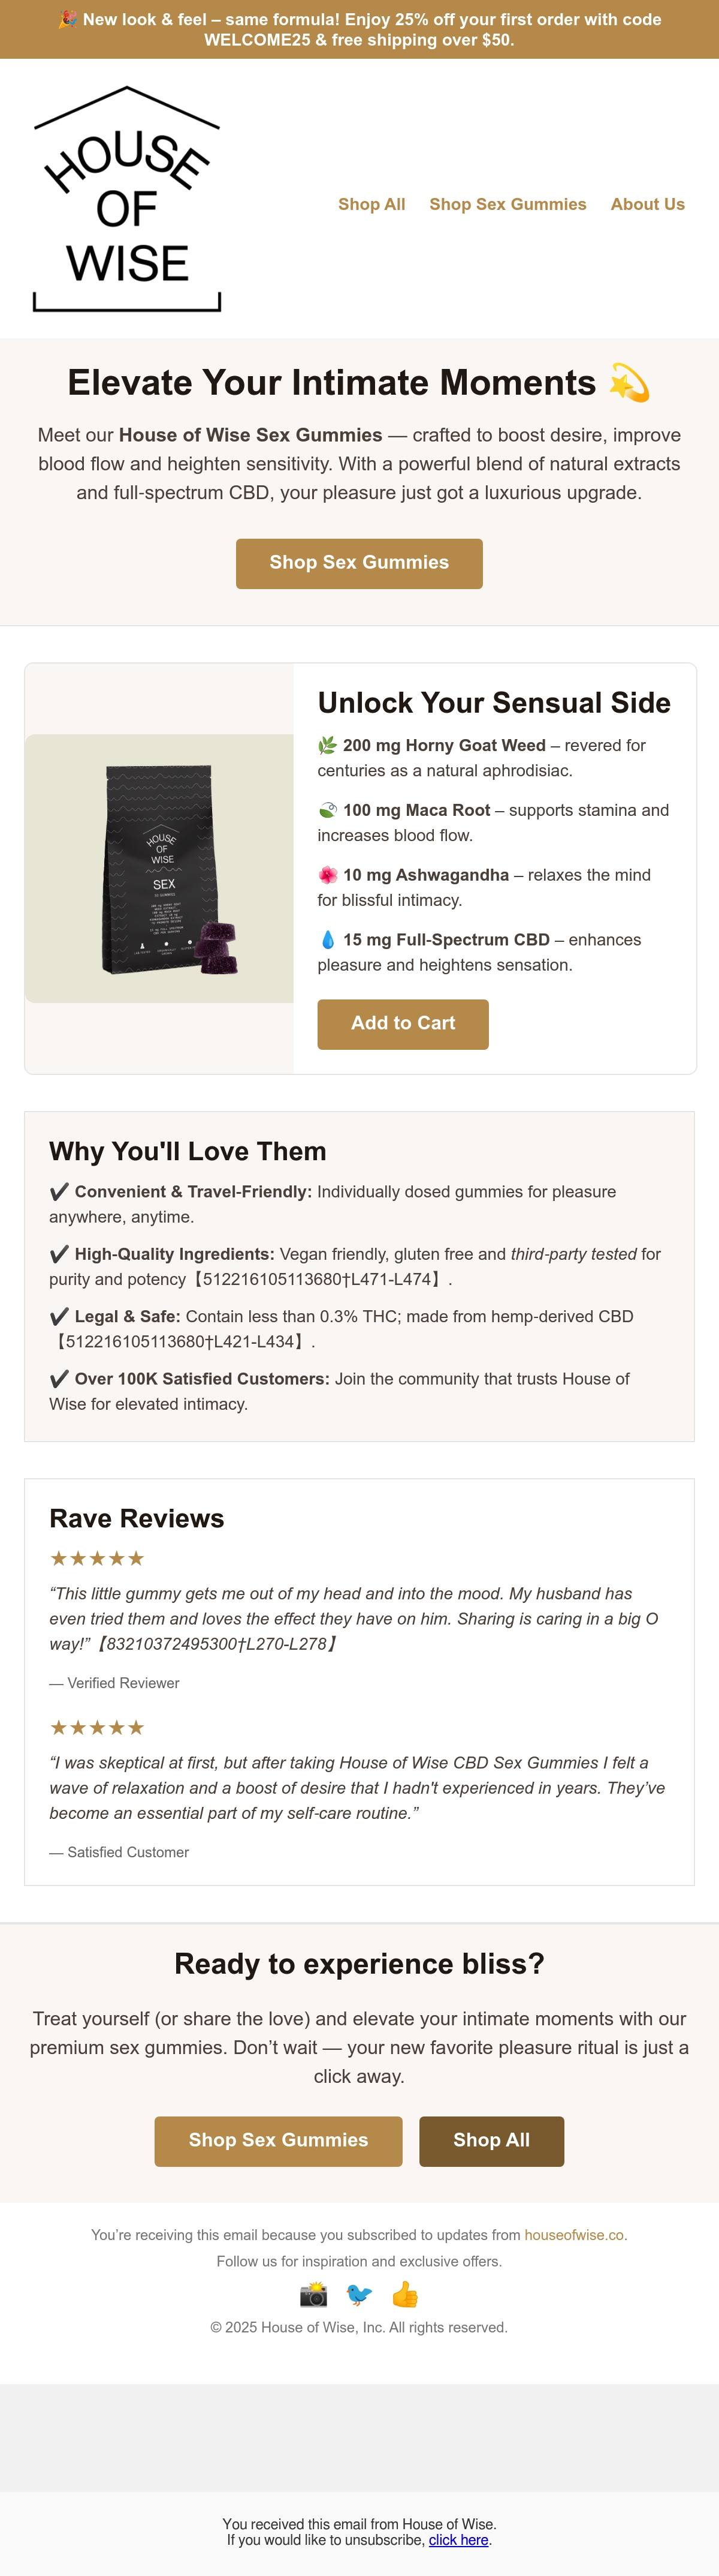This screenshot has height=2576, width=719.
Task: Click the flower icon beside Ashwagandha
Action: coord(328,875)
